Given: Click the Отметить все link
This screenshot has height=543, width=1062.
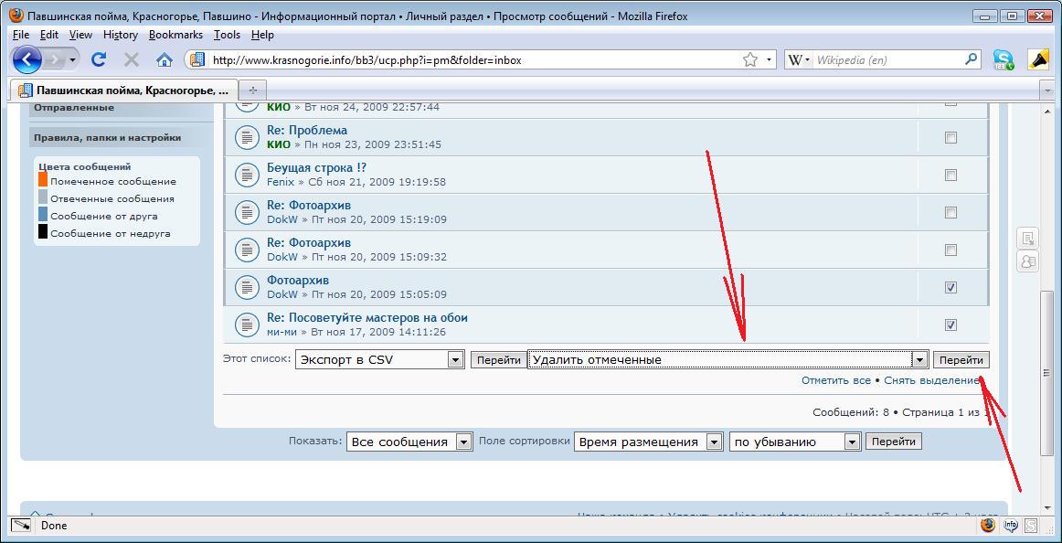Looking at the screenshot, I should pos(835,380).
